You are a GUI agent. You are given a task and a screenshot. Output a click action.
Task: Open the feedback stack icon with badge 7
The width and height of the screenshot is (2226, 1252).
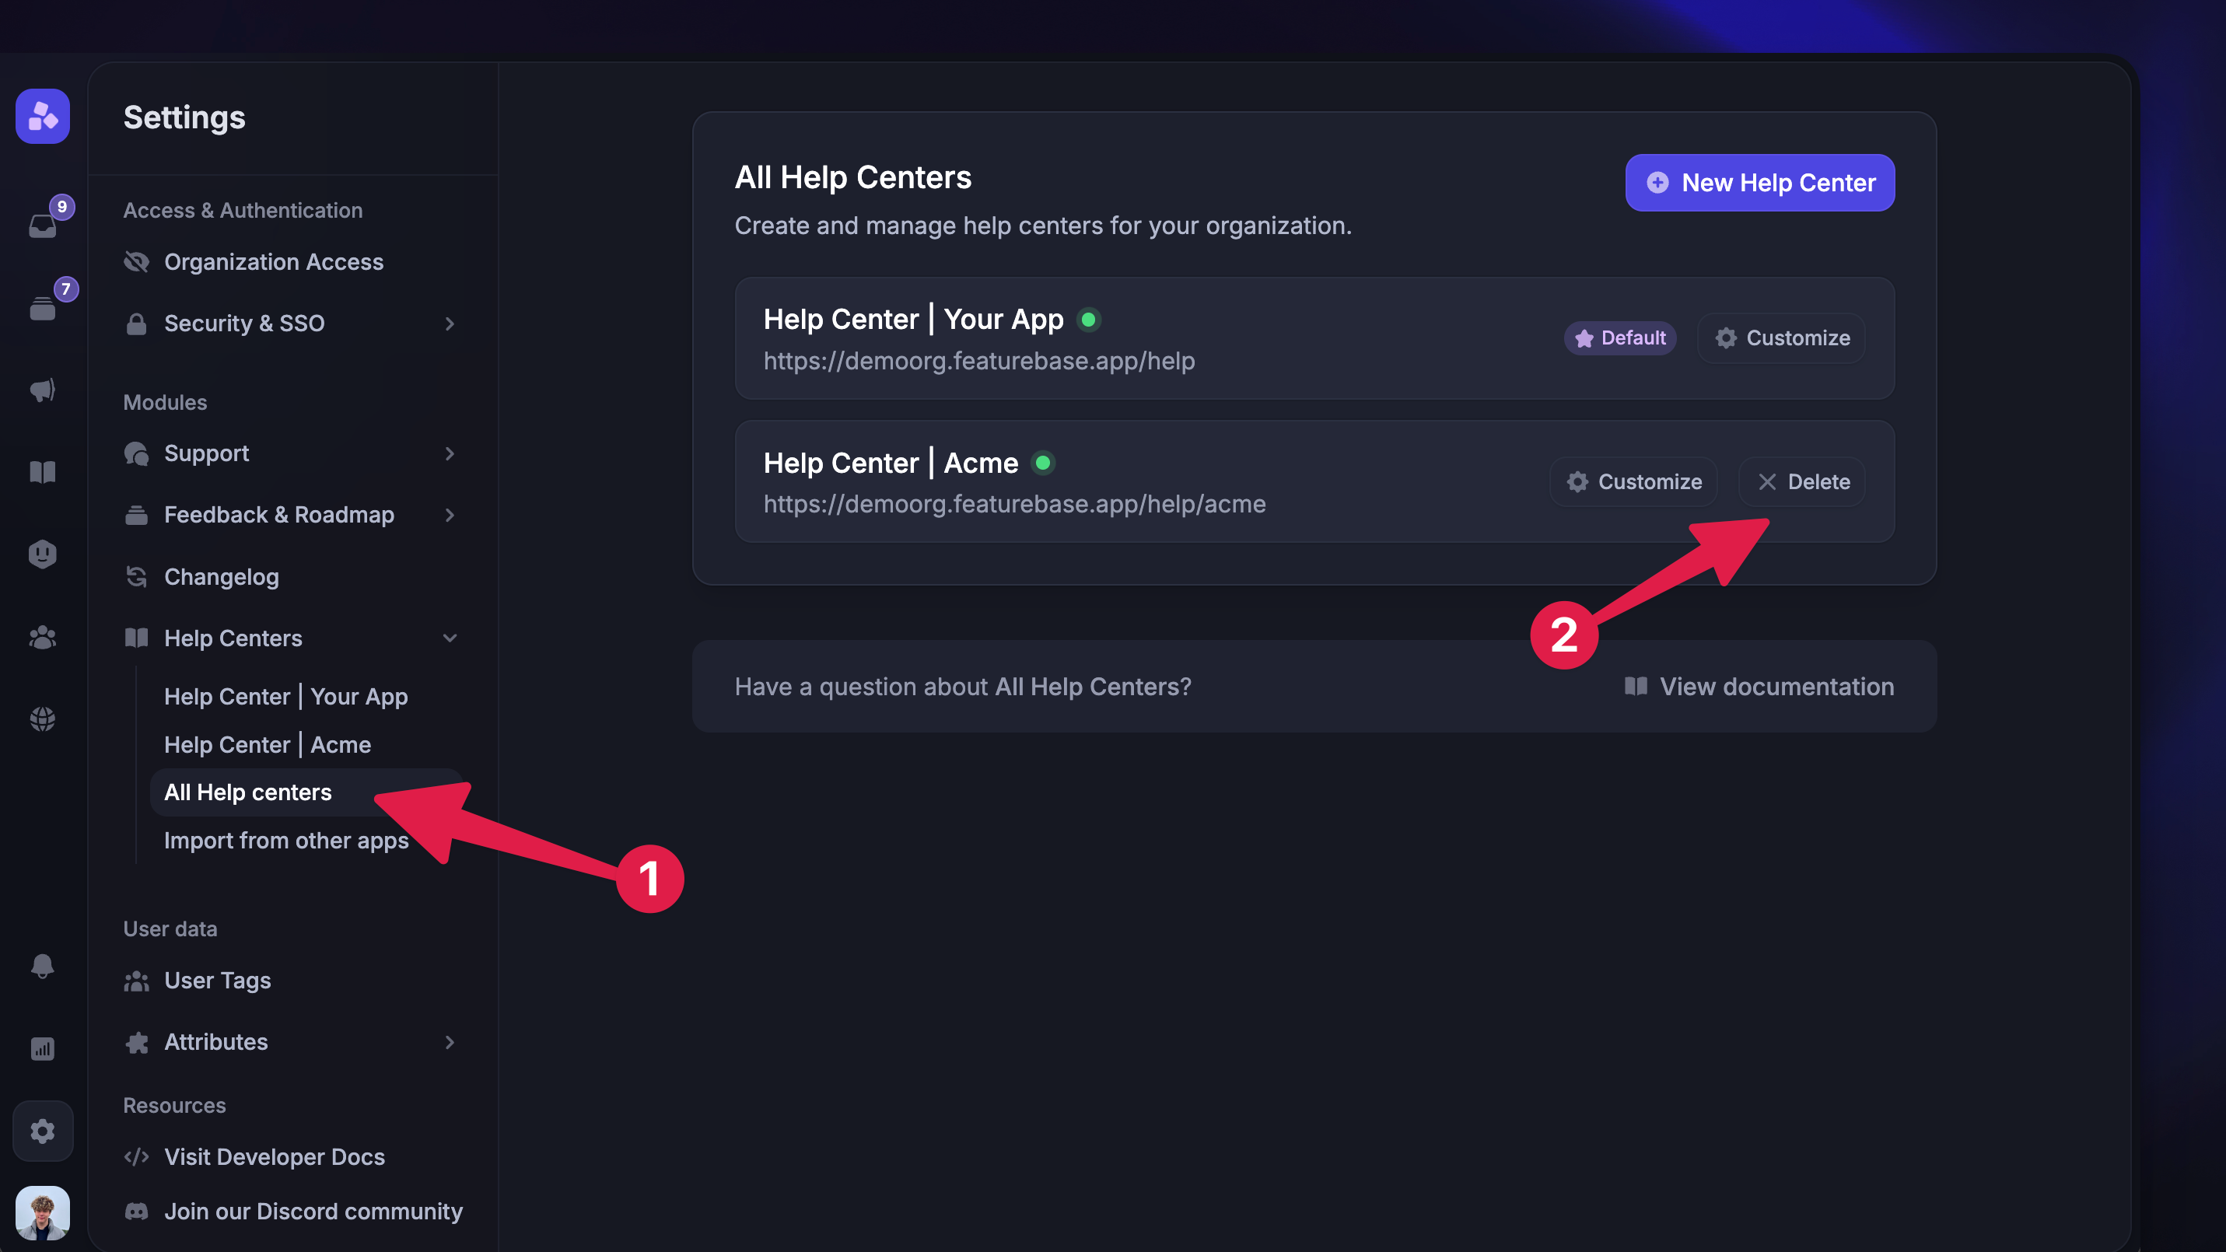point(42,308)
